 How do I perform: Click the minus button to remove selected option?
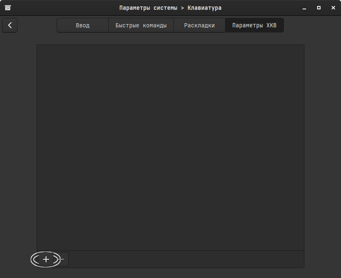pyautogui.click(x=63, y=259)
